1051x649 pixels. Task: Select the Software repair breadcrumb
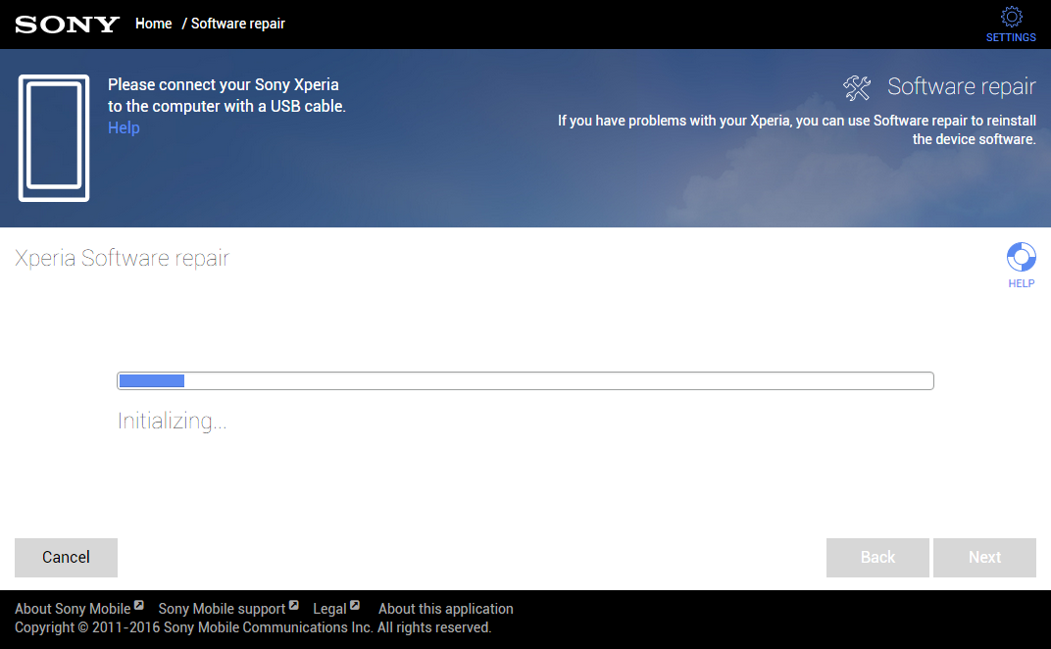click(x=238, y=24)
